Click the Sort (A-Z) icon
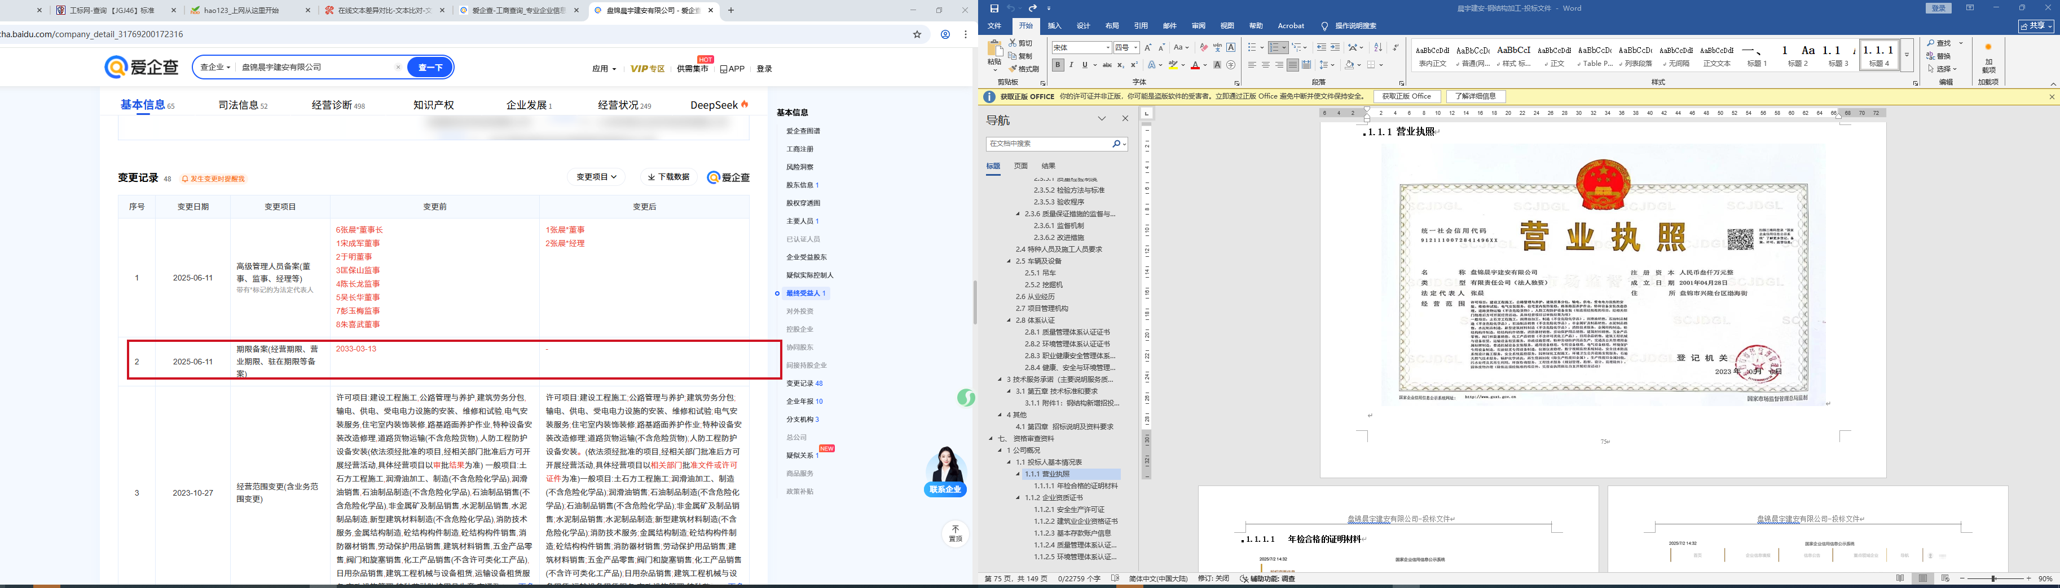The width and height of the screenshot is (2060, 588). (1378, 48)
